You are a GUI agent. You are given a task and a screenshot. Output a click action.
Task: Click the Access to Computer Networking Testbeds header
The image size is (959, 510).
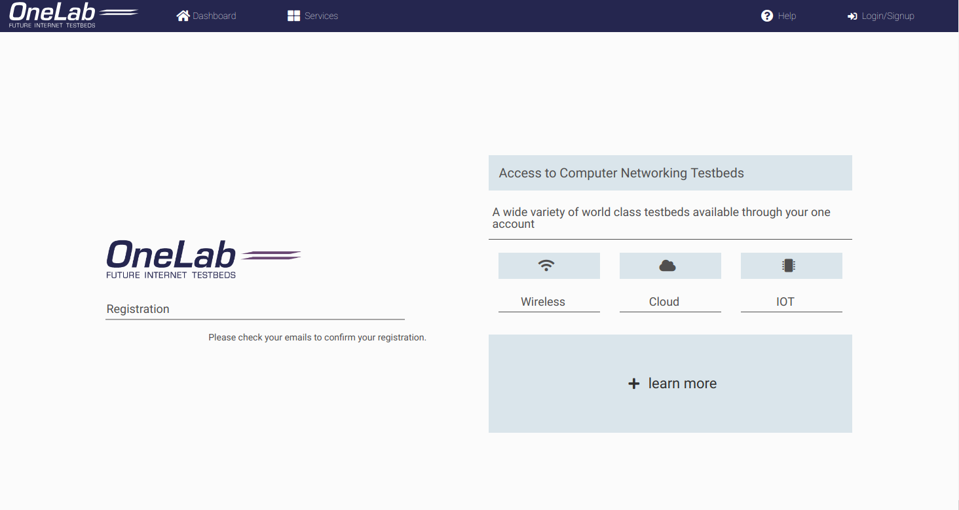pyautogui.click(x=621, y=173)
